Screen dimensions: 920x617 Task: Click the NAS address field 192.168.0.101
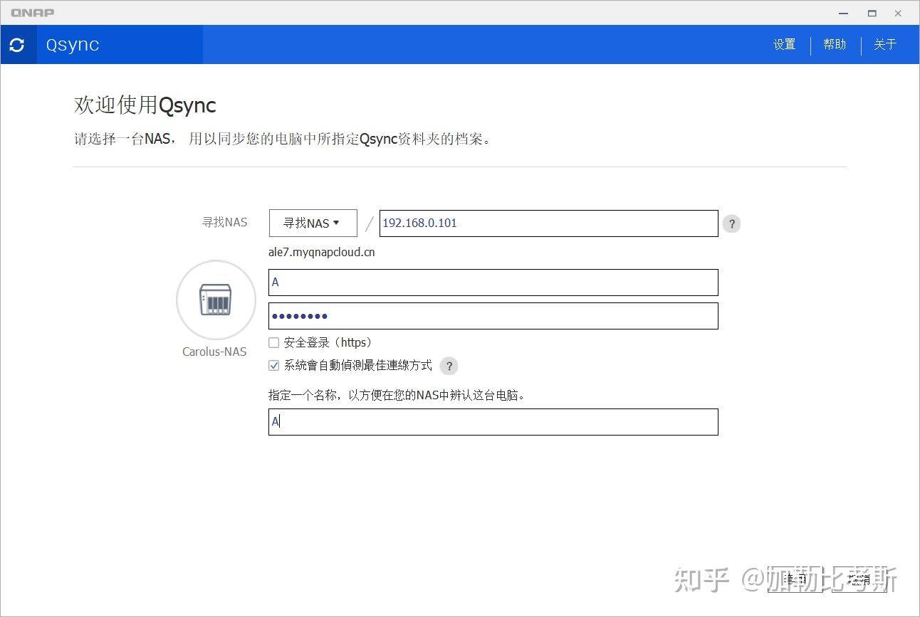coord(549,223)
